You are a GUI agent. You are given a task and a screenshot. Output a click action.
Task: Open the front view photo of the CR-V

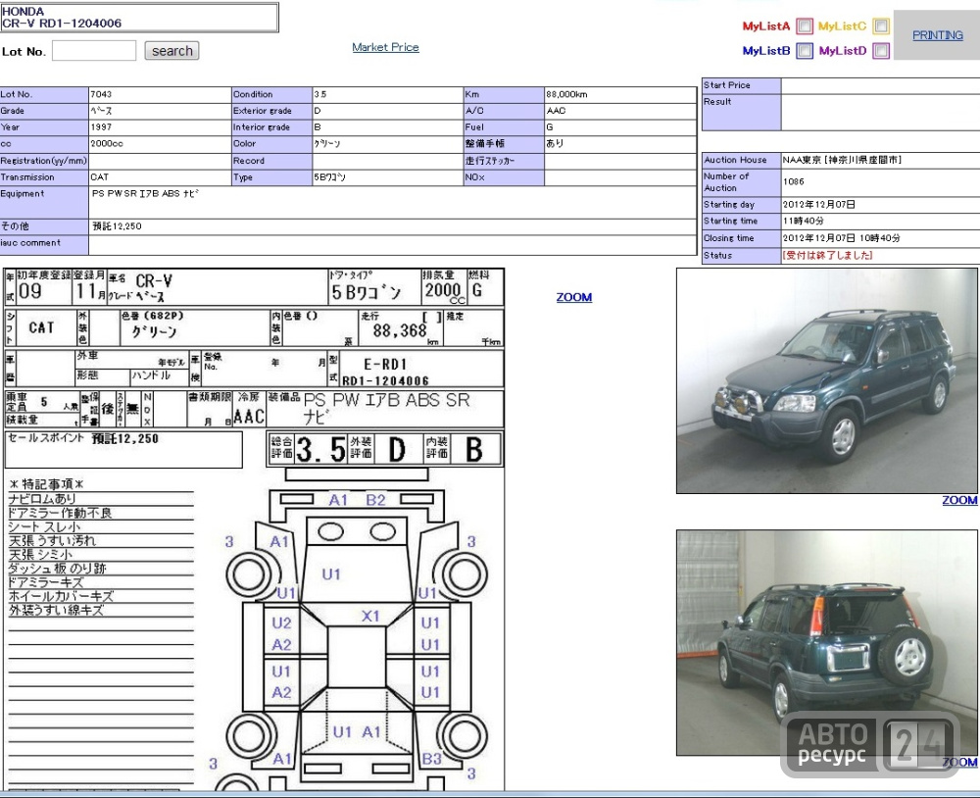tap(827, 380)
